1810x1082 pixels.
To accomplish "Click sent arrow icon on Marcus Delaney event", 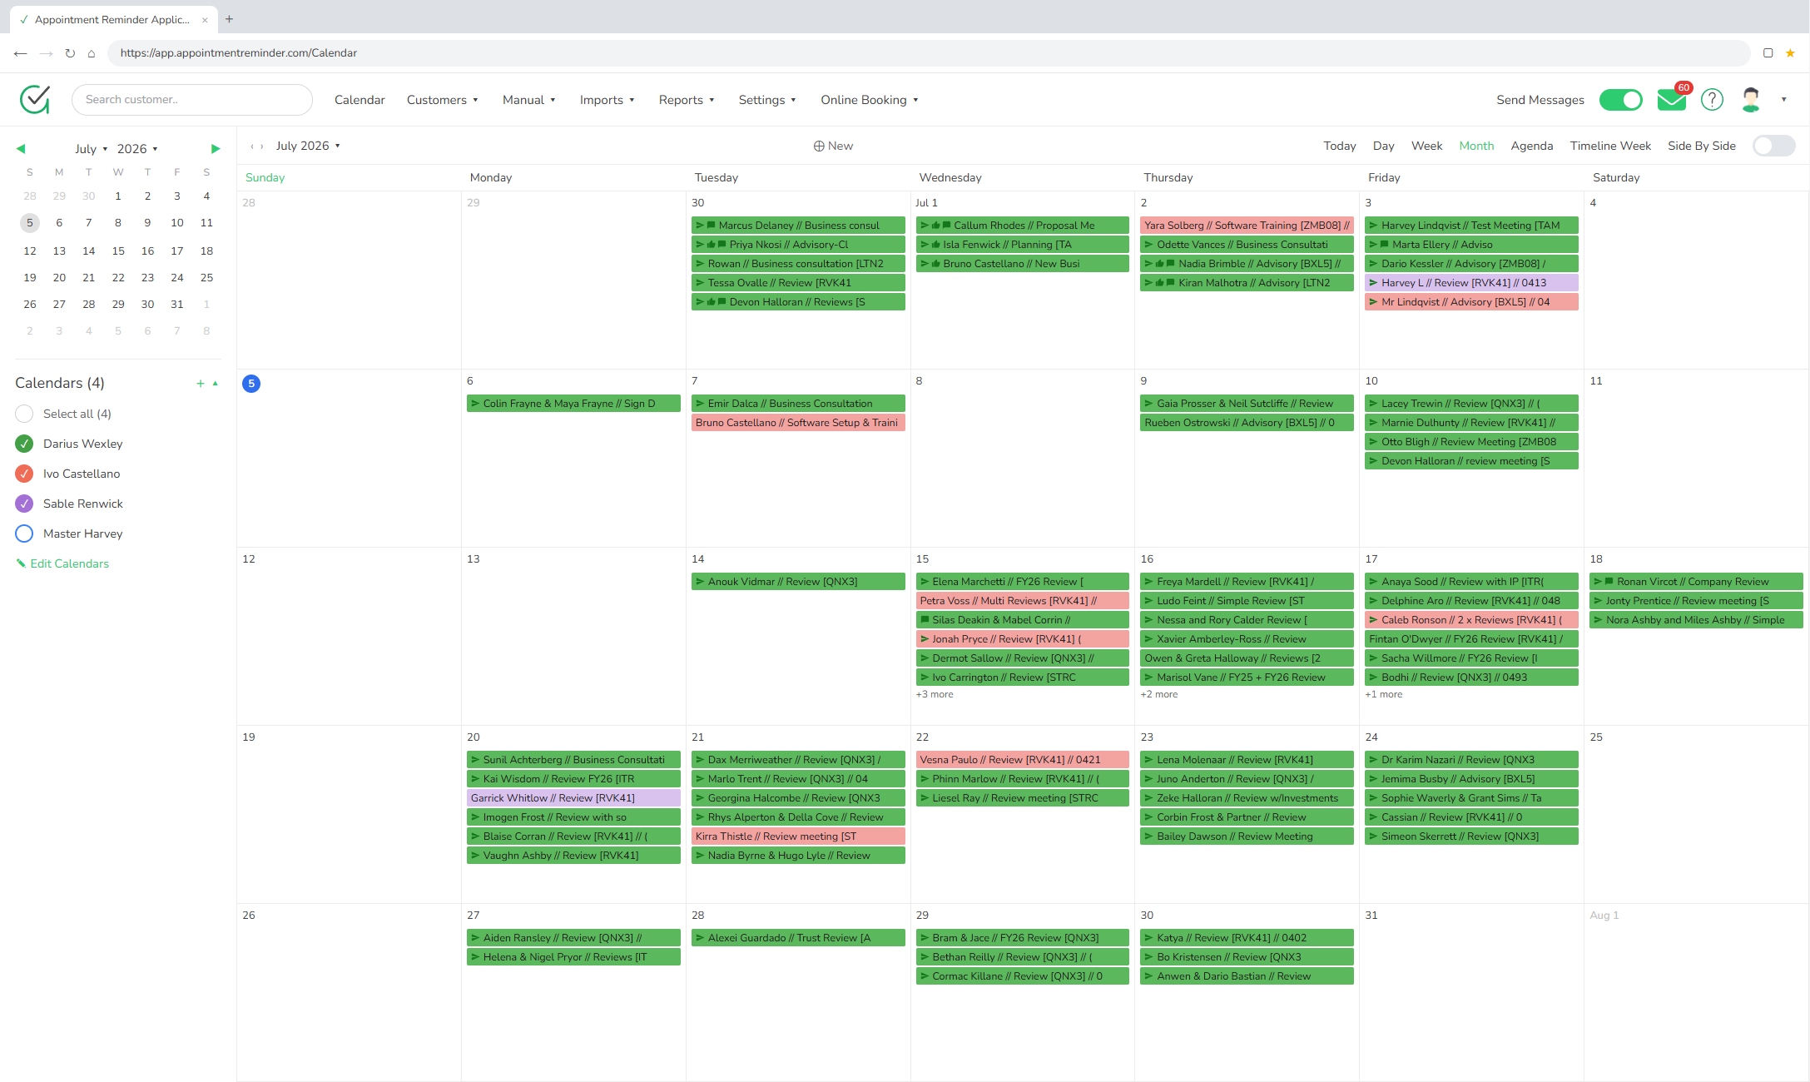I will pyautogui.click(x=700, y=226).
